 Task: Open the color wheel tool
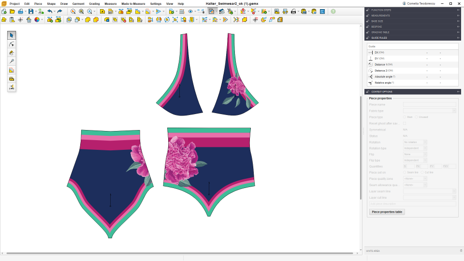pos(37,20)
